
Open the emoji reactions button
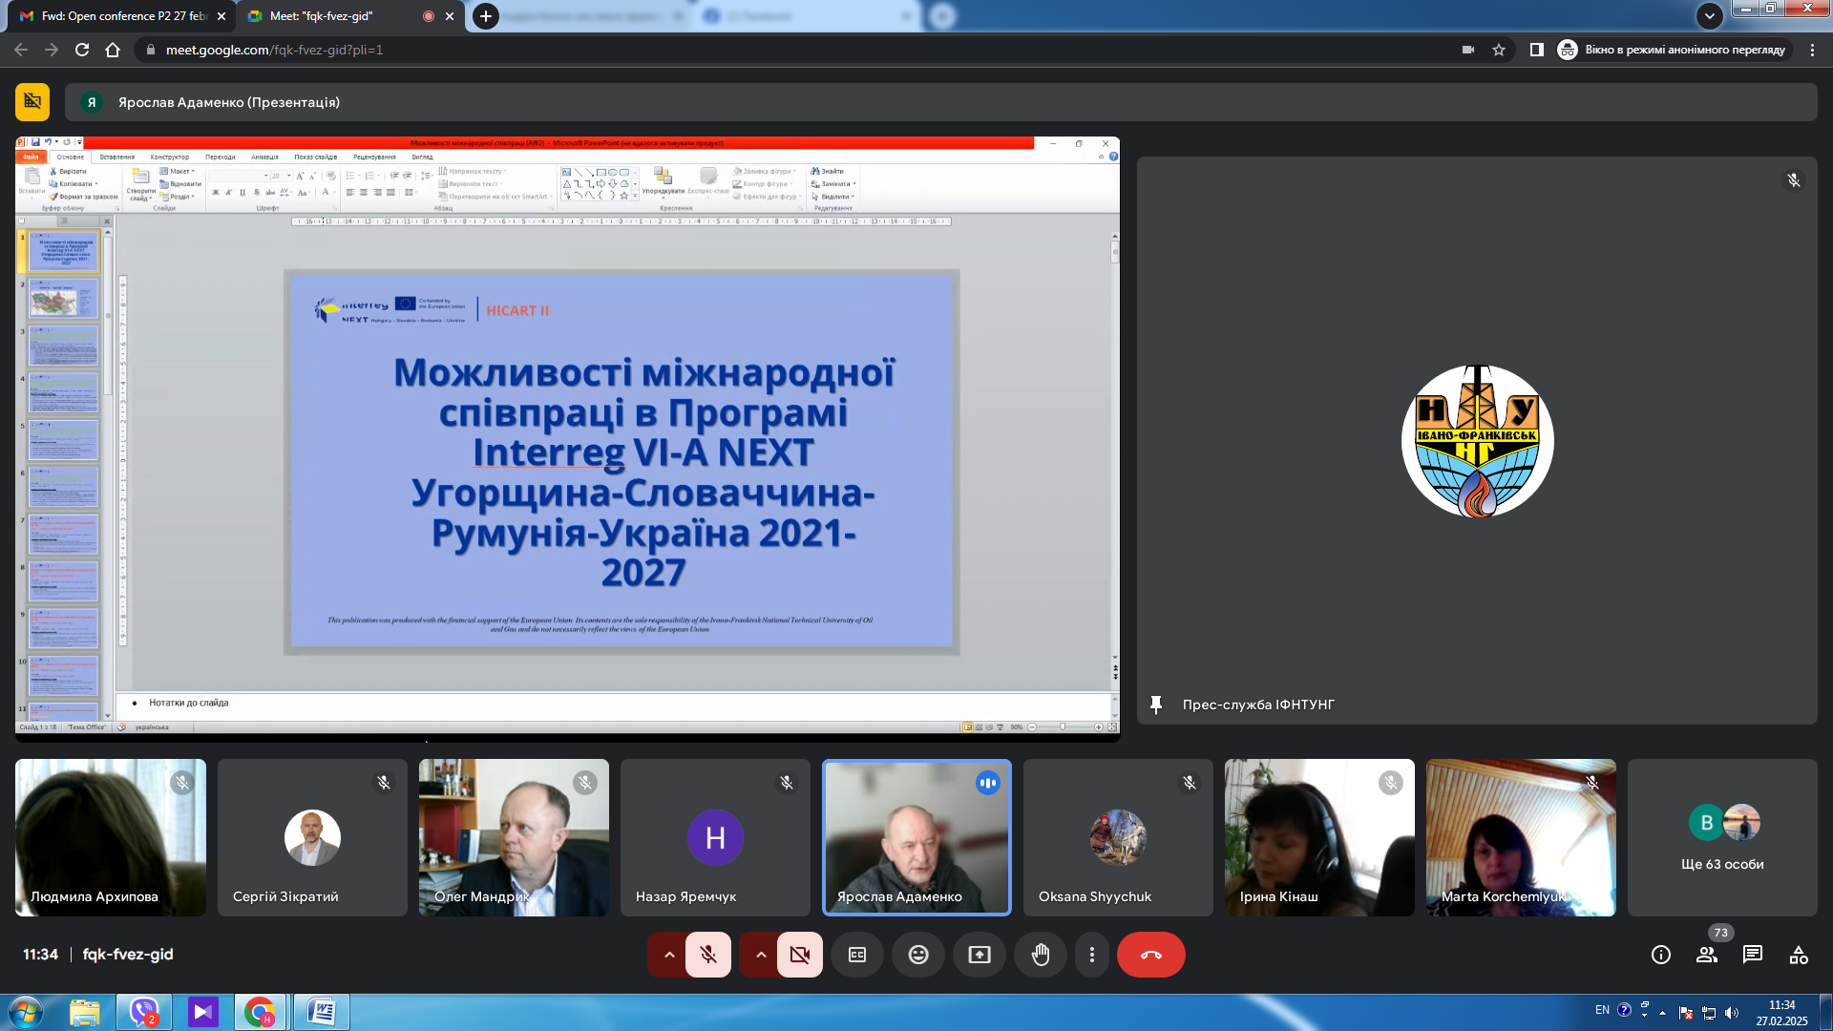(x=918, y=955)
